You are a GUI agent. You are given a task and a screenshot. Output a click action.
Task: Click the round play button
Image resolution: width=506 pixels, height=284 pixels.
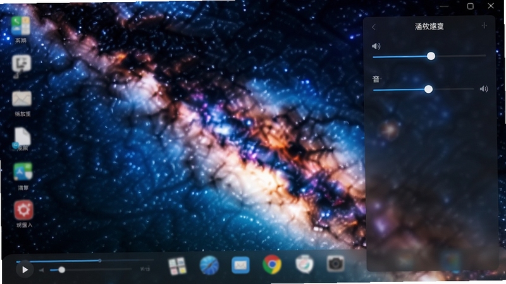[x=25, y=270]
